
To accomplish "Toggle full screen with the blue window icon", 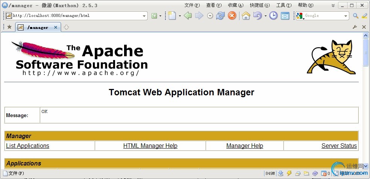I will click(x=285, y=16).
